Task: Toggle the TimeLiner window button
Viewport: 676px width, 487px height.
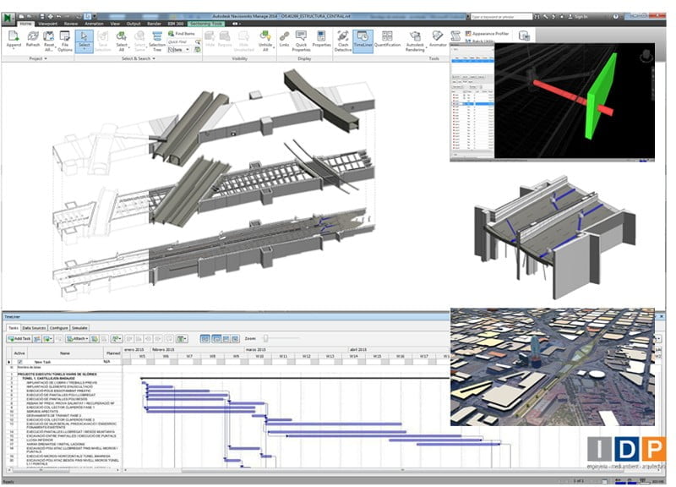Action: (x=363, y=41)
